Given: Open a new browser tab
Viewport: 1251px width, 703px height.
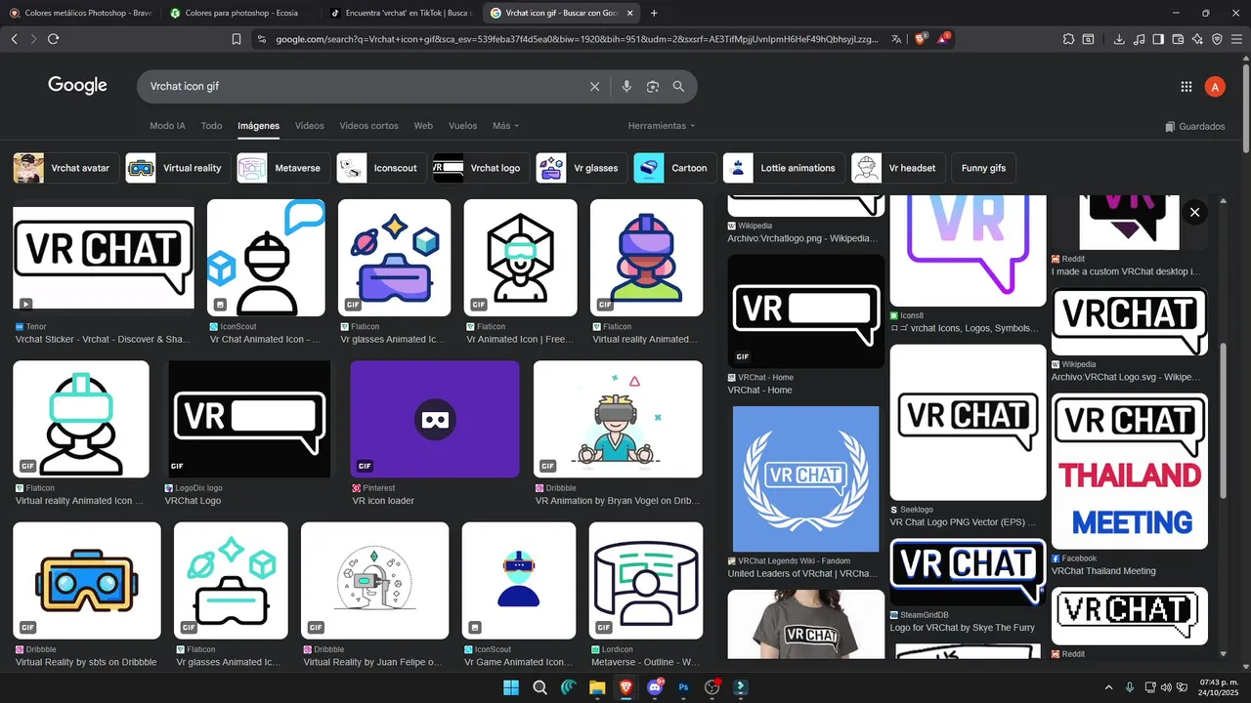Looking at the screenshot, I should coord(654,13).
